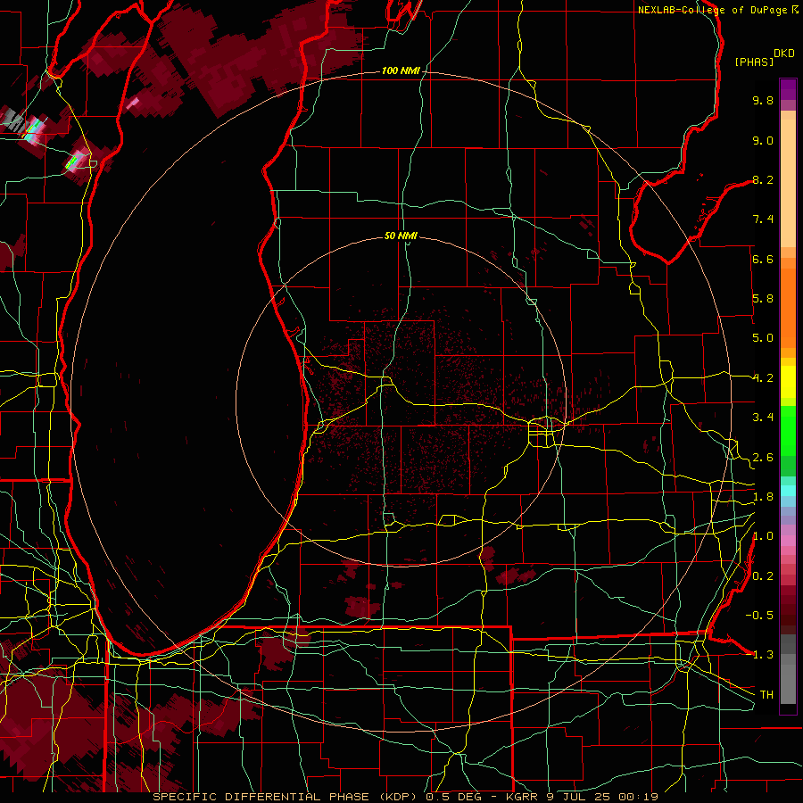Click the pink segment of the color bar
803x803 pixels.
pos(788,541)
